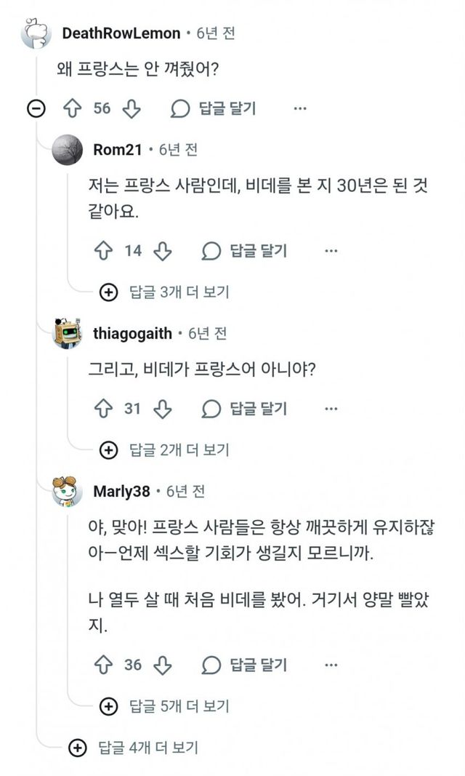Downvote thiagogaith's comment with 31 votes

click(162, 409)
